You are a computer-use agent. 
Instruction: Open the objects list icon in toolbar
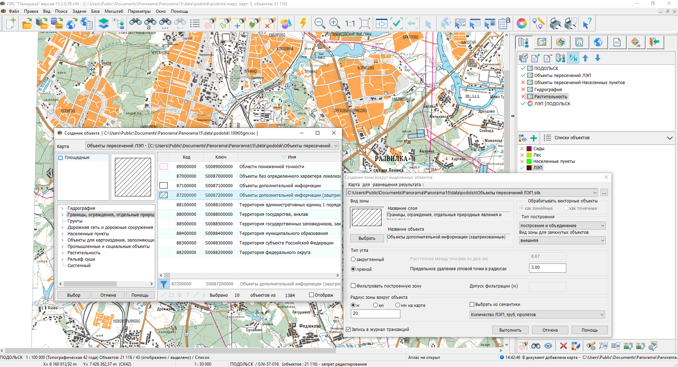[x=195, y=23]
